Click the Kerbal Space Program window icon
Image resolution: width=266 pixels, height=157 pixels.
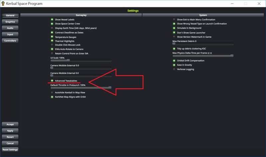[x=3, y=4]
